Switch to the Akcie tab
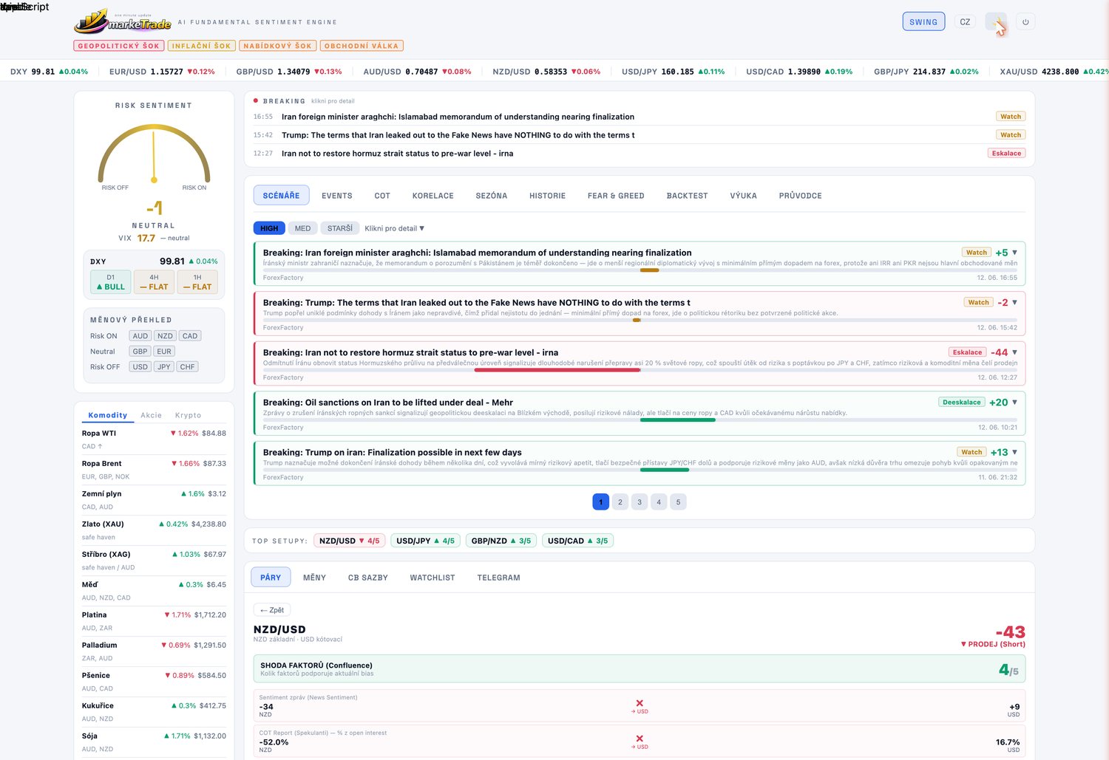 tap(152, 415)
